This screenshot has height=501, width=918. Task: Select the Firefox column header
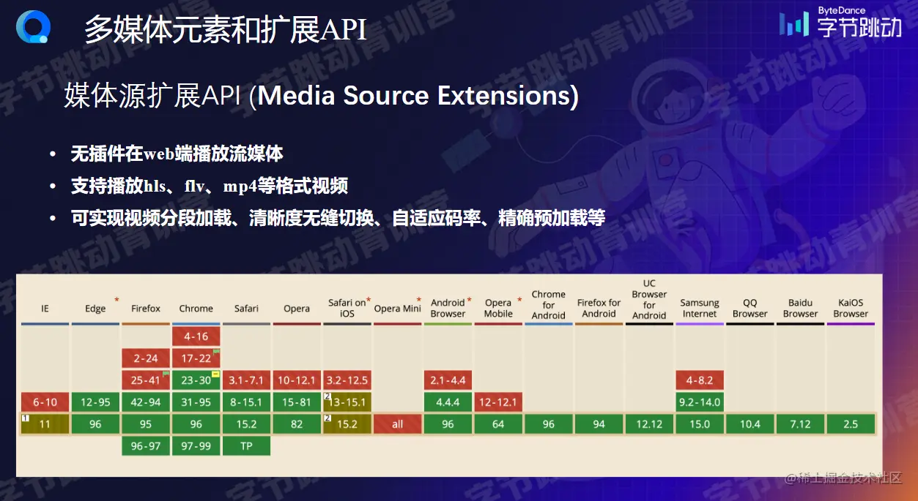coord(146,309)
